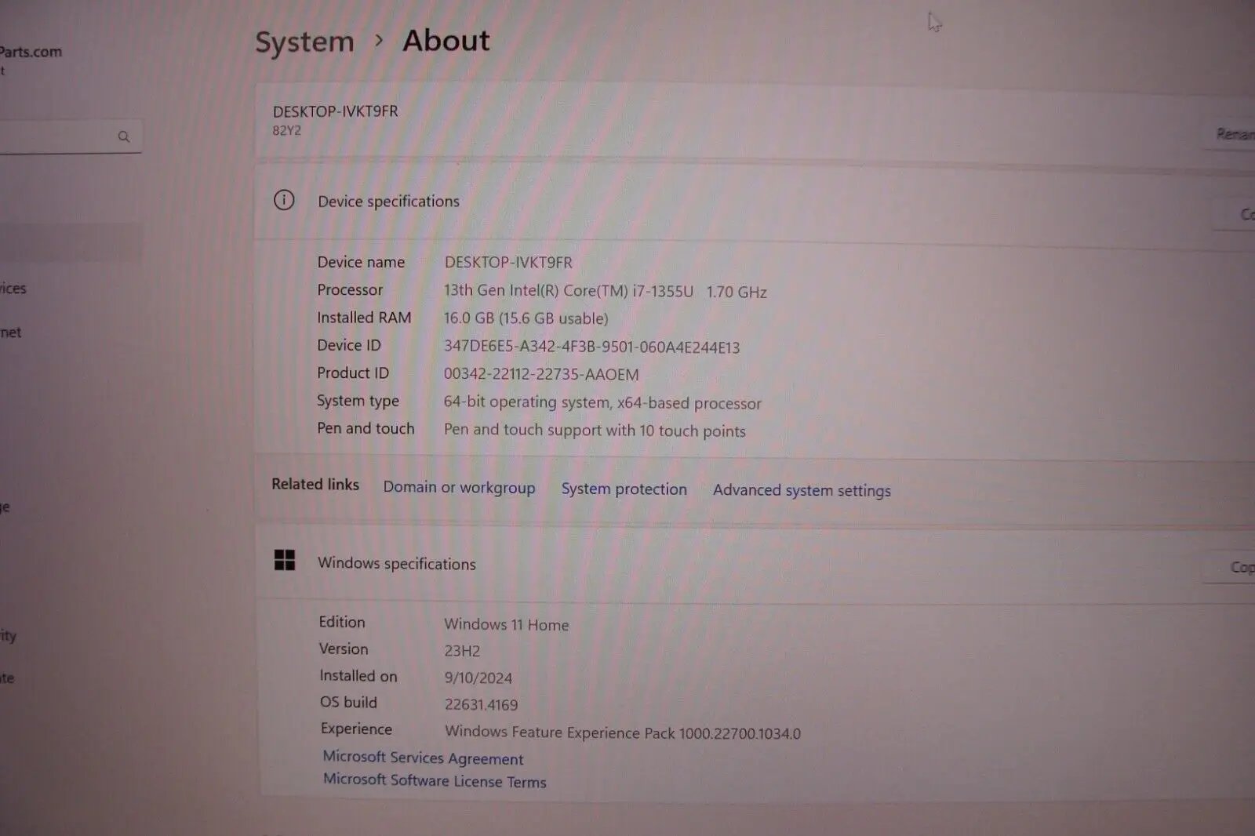
Task: Open Advanced system settings link
Action: [x=802, y=490]
